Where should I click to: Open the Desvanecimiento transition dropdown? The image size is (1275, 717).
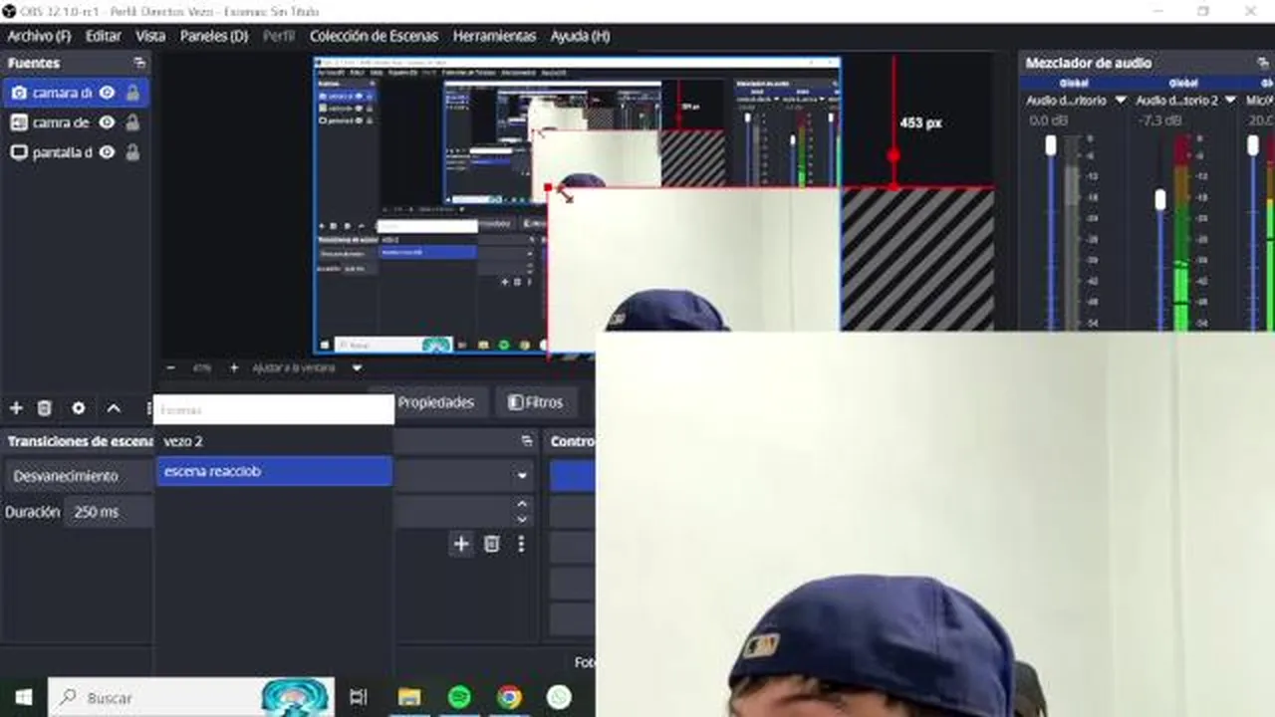(78, 476)
